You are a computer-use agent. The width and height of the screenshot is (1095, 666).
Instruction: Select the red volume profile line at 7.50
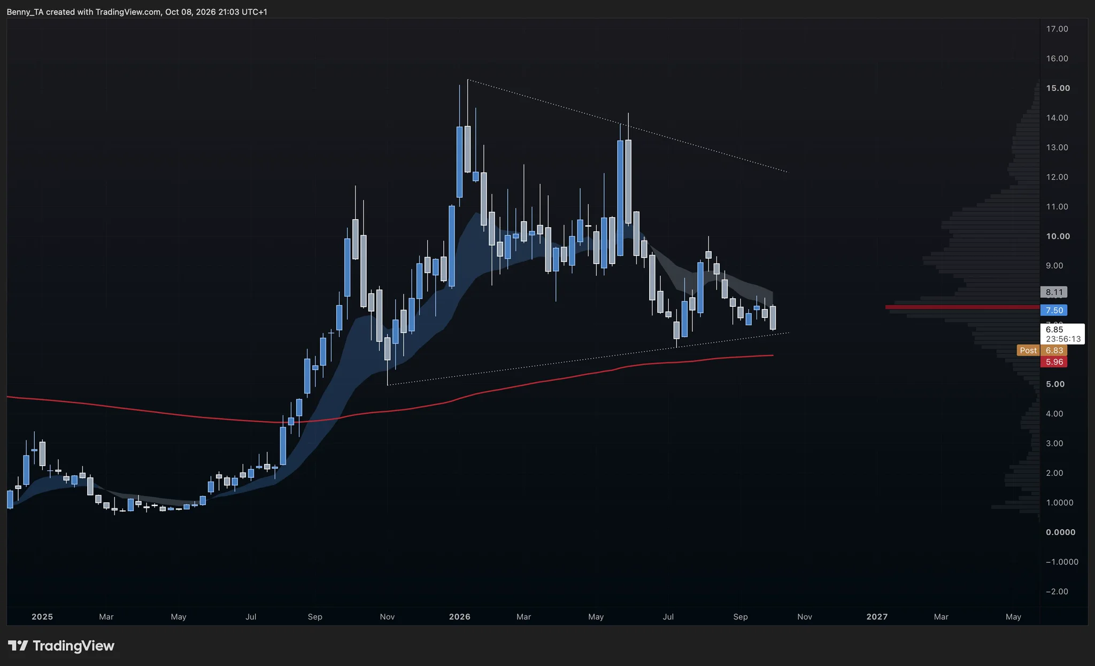962,307
